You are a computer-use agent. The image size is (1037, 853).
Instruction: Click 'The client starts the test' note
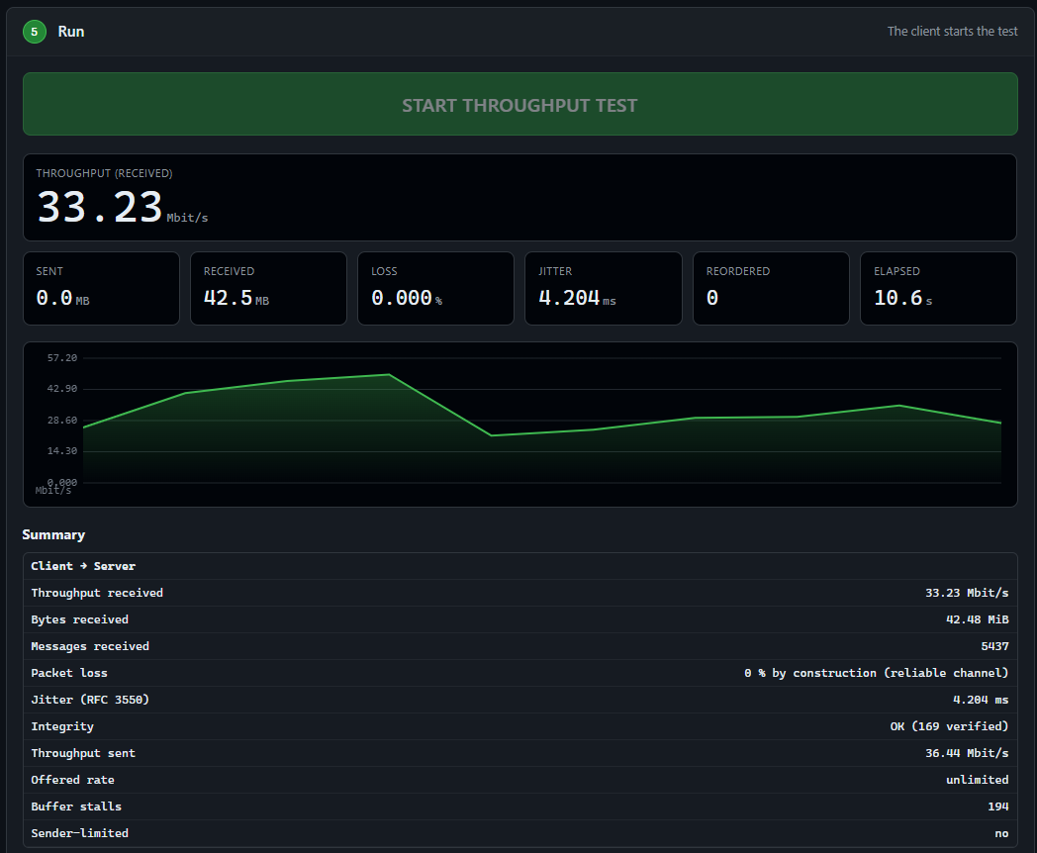(x=952, y=32)
